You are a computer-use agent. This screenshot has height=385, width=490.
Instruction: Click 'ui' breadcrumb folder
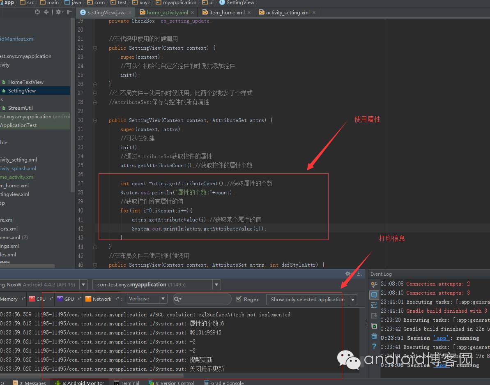[208, 2]
